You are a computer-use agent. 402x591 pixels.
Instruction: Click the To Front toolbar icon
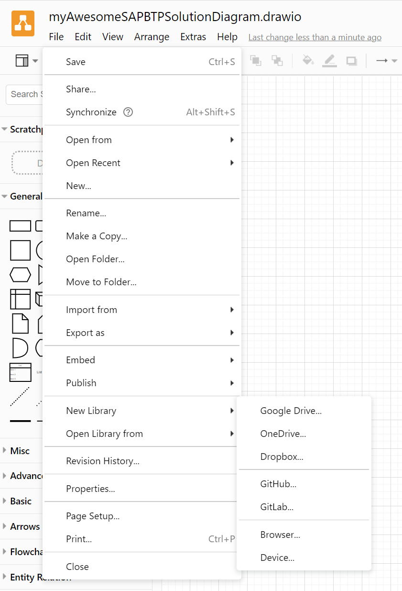click(256, 61)
